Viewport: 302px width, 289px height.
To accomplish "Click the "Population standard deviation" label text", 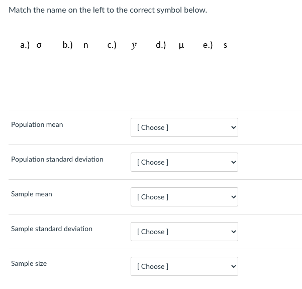I will tap(57, 159).
